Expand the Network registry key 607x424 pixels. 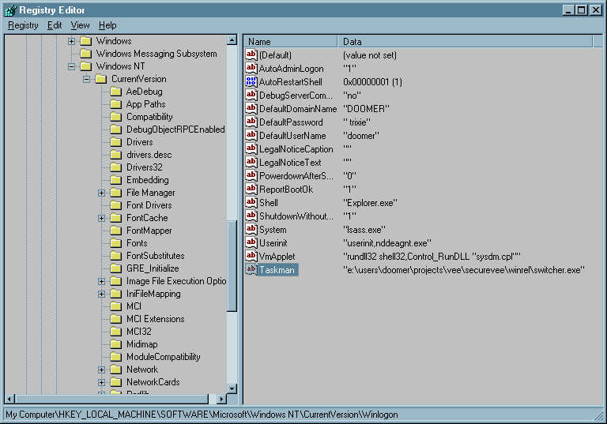pyautogui.click(x=102, y=370)
